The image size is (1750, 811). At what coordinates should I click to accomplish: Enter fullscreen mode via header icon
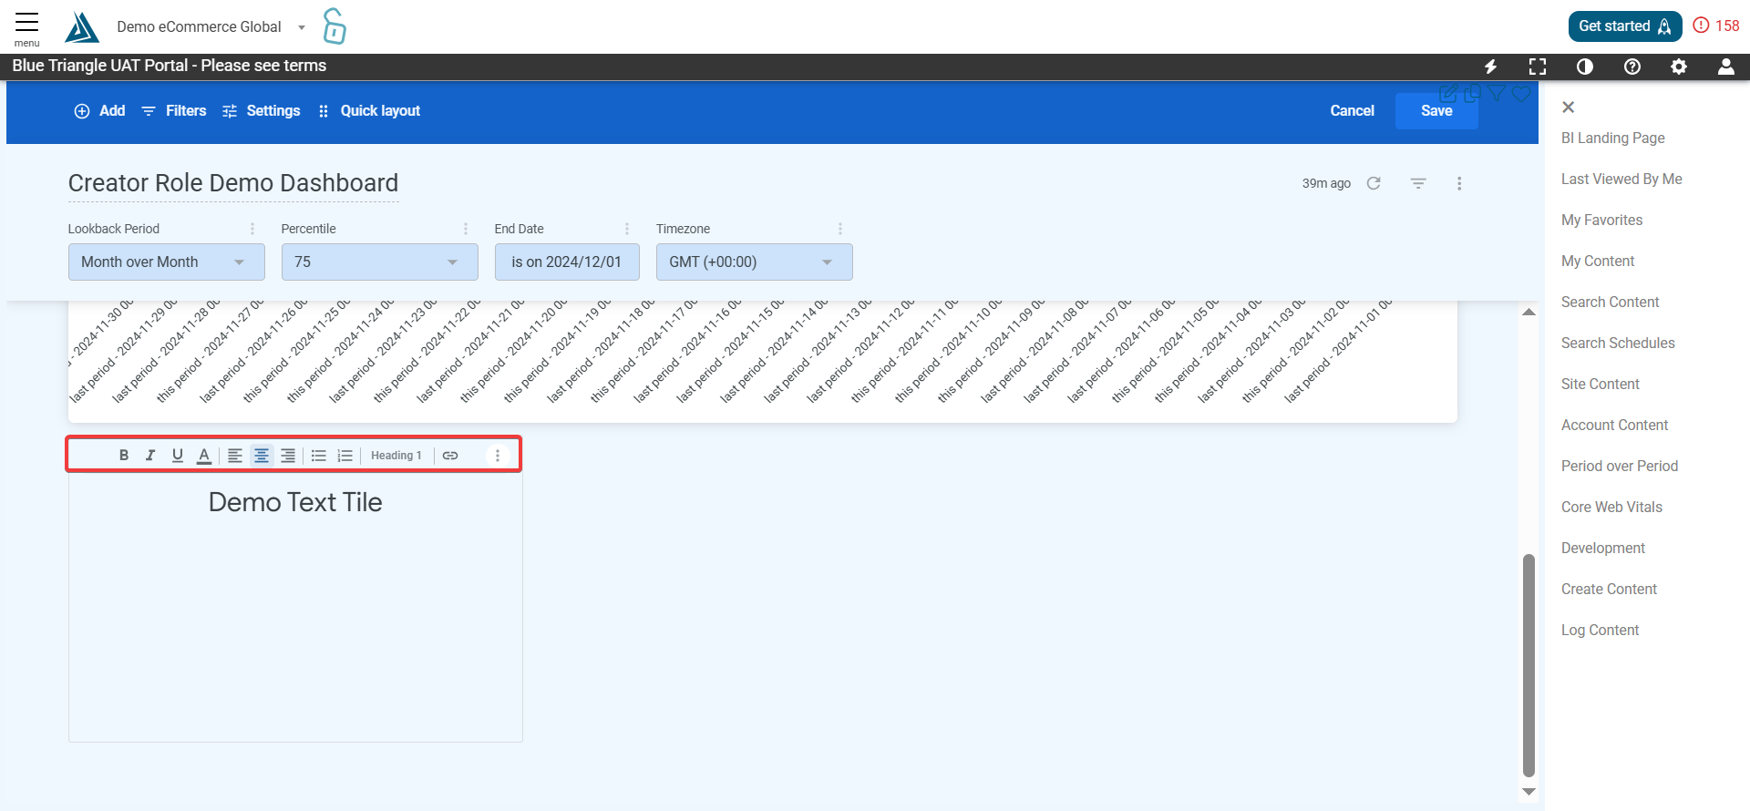[x=1538, y=67]
